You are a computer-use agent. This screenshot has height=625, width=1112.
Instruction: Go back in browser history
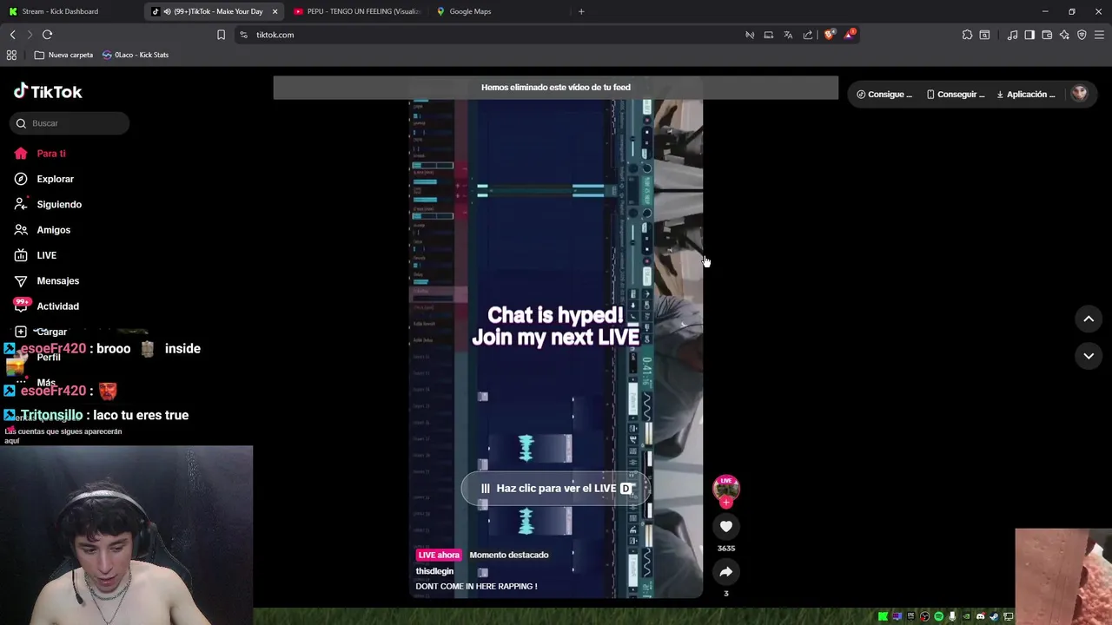point(12,35)
